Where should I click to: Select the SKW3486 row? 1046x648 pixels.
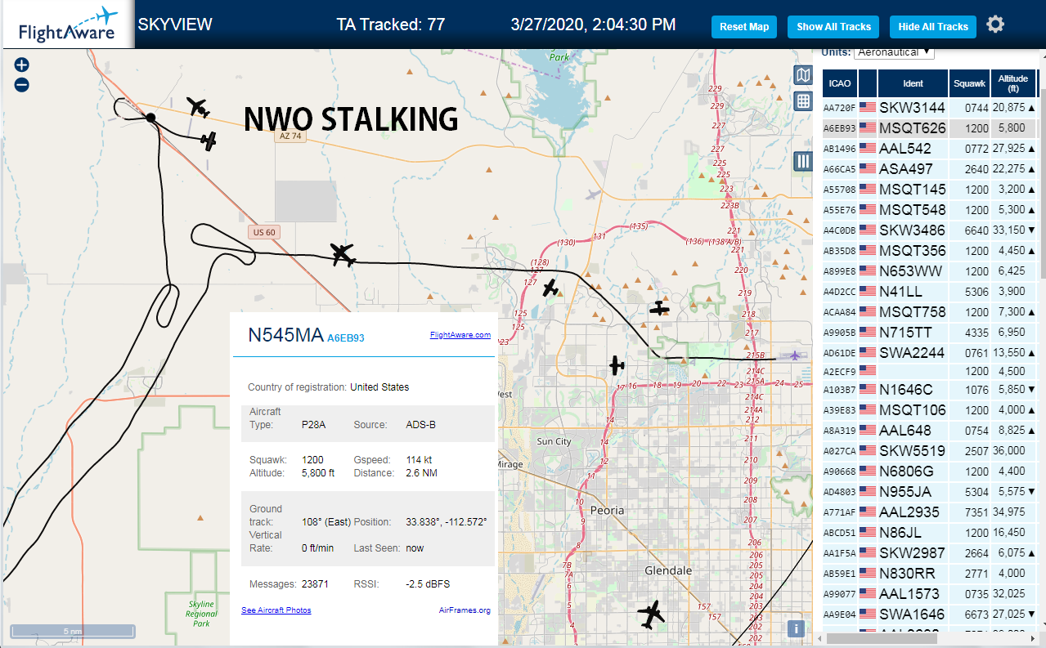930,230
